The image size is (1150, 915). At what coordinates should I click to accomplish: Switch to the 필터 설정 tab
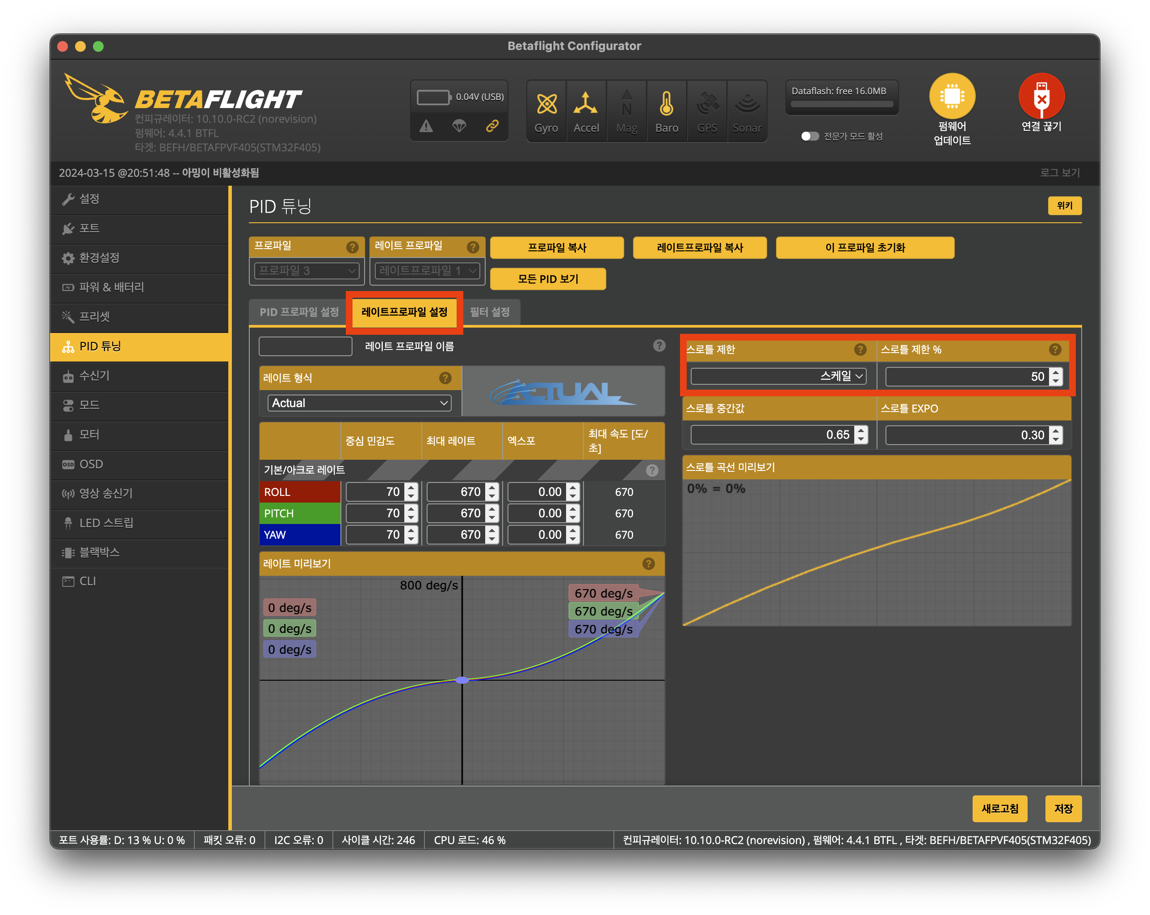(x=489, y=312)
